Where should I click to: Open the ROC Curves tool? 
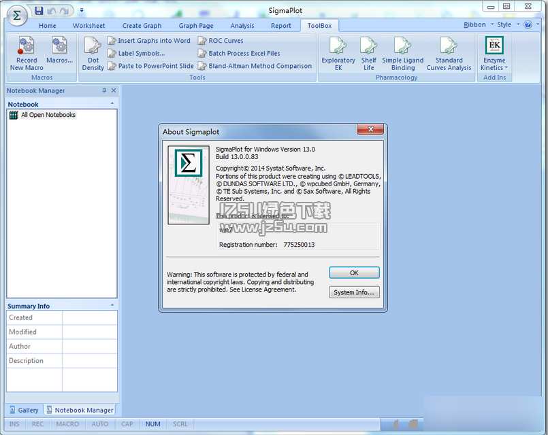(221, 41)
